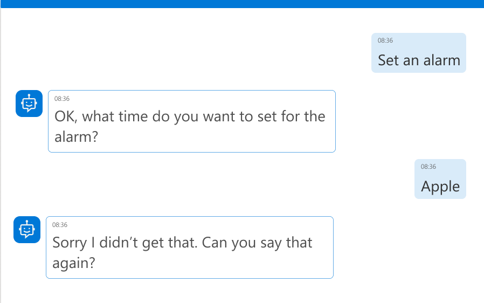Click the smiley face inside the upper bot avatar

pos(29,104)
